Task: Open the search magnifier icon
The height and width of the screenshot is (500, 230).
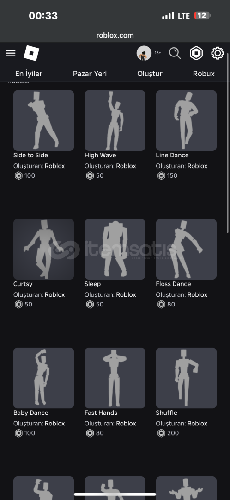Action: (x=175, y=53)
